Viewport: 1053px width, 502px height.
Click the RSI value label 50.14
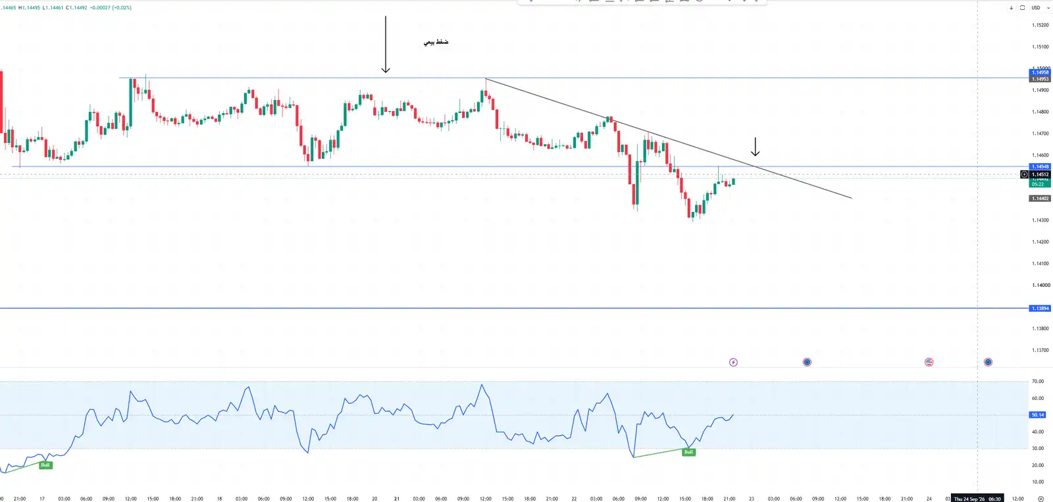coord(1037,414)
